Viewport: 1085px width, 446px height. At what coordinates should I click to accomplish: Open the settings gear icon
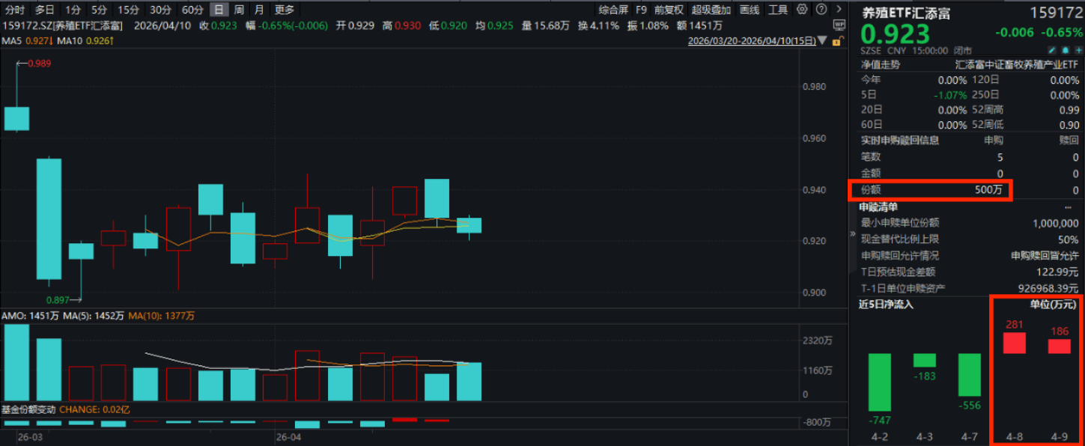point(802,9)
